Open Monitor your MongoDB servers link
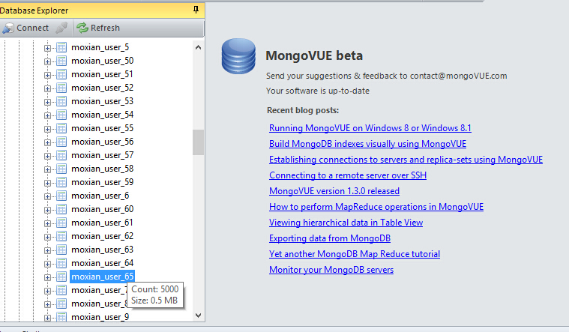 331,270
